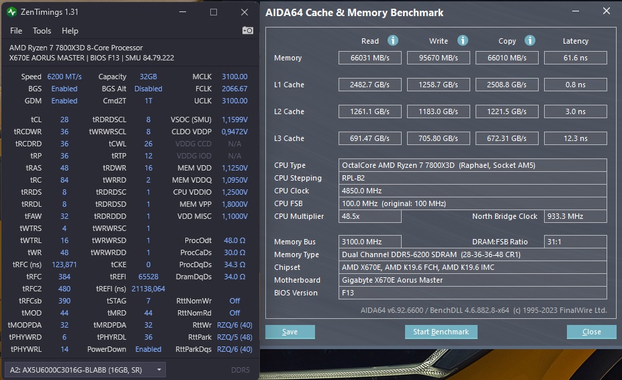Maximize the ZenTimings window
This screenshot has width=622, height=380.
(214, 12)
